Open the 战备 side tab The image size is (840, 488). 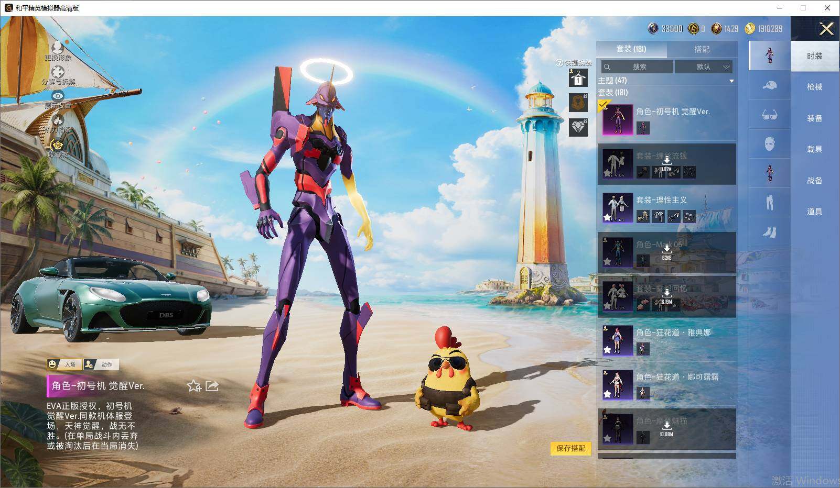point(815,181)
